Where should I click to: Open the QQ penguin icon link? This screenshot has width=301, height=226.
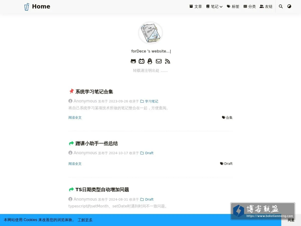click(x=150, y=61)
